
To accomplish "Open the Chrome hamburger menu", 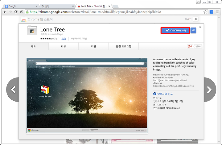I will 217,12.
